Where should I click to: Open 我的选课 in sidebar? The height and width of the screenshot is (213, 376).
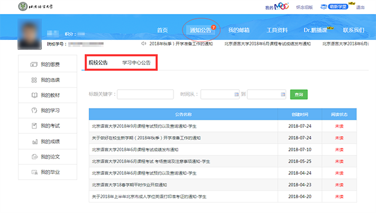[48, 80]
